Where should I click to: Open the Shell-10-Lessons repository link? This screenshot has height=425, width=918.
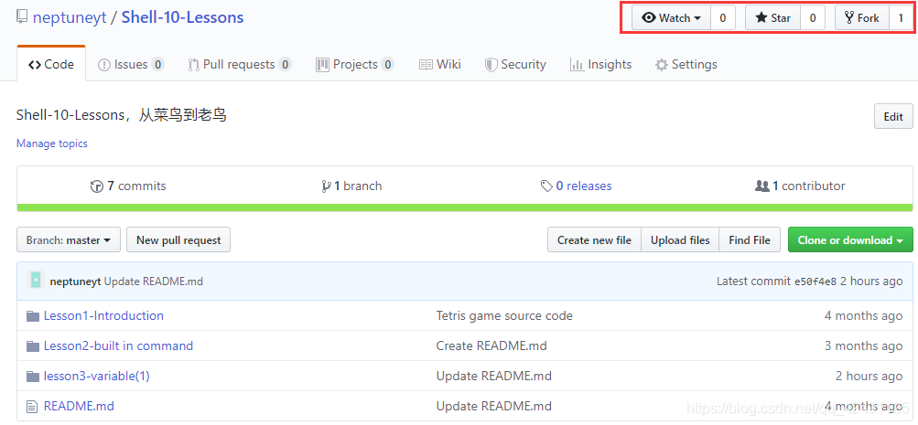point(183,17)
